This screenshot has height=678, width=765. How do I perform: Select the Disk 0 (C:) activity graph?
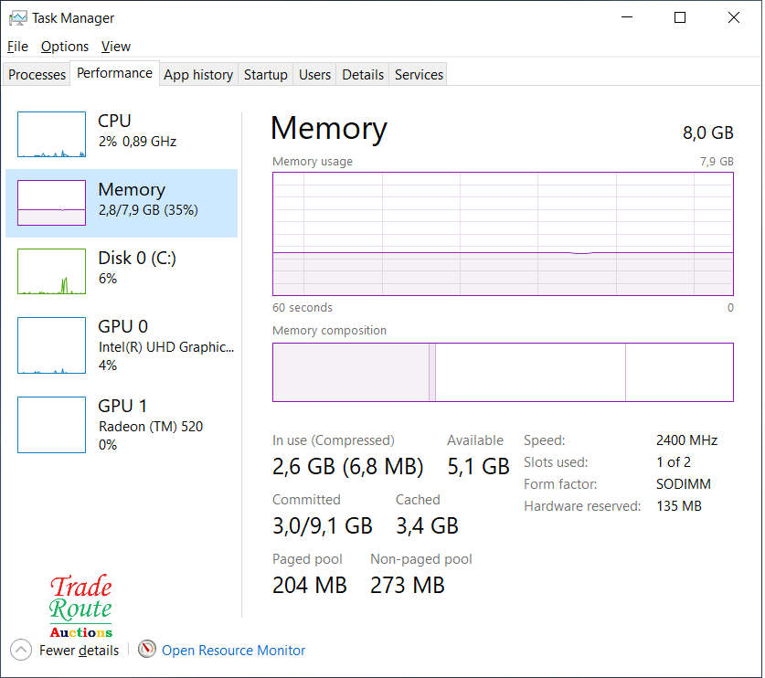[x=51, y=271]
